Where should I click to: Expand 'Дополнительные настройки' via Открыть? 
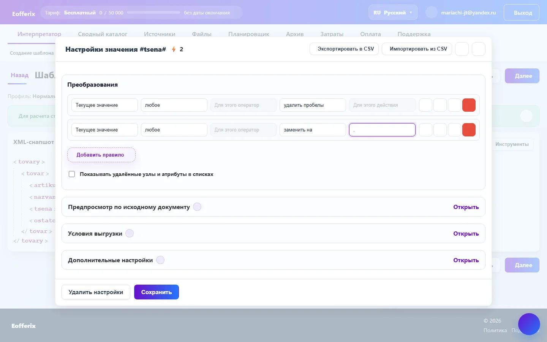(466, 260)
